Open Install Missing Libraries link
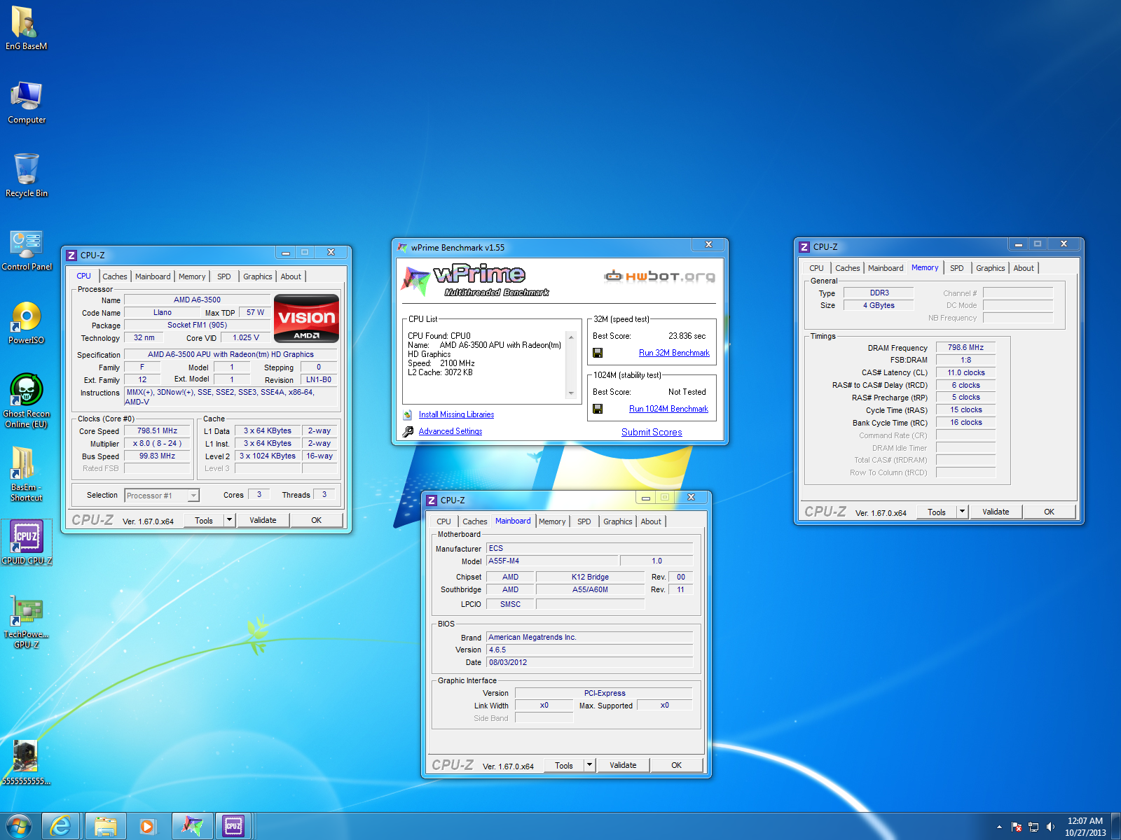This screenshot has width=1121, height=840. click(456, 414)
